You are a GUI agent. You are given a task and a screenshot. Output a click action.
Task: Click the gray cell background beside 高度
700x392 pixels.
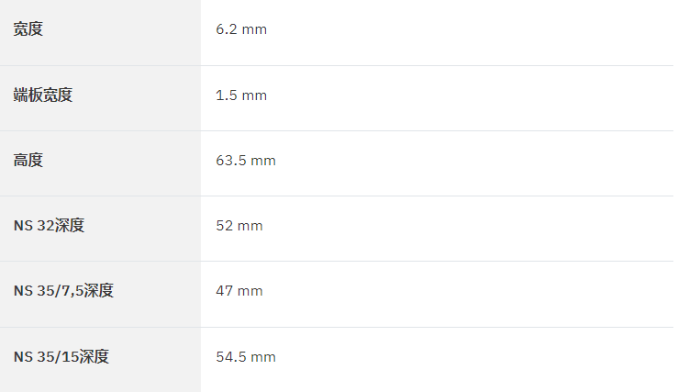pos(120,163)
